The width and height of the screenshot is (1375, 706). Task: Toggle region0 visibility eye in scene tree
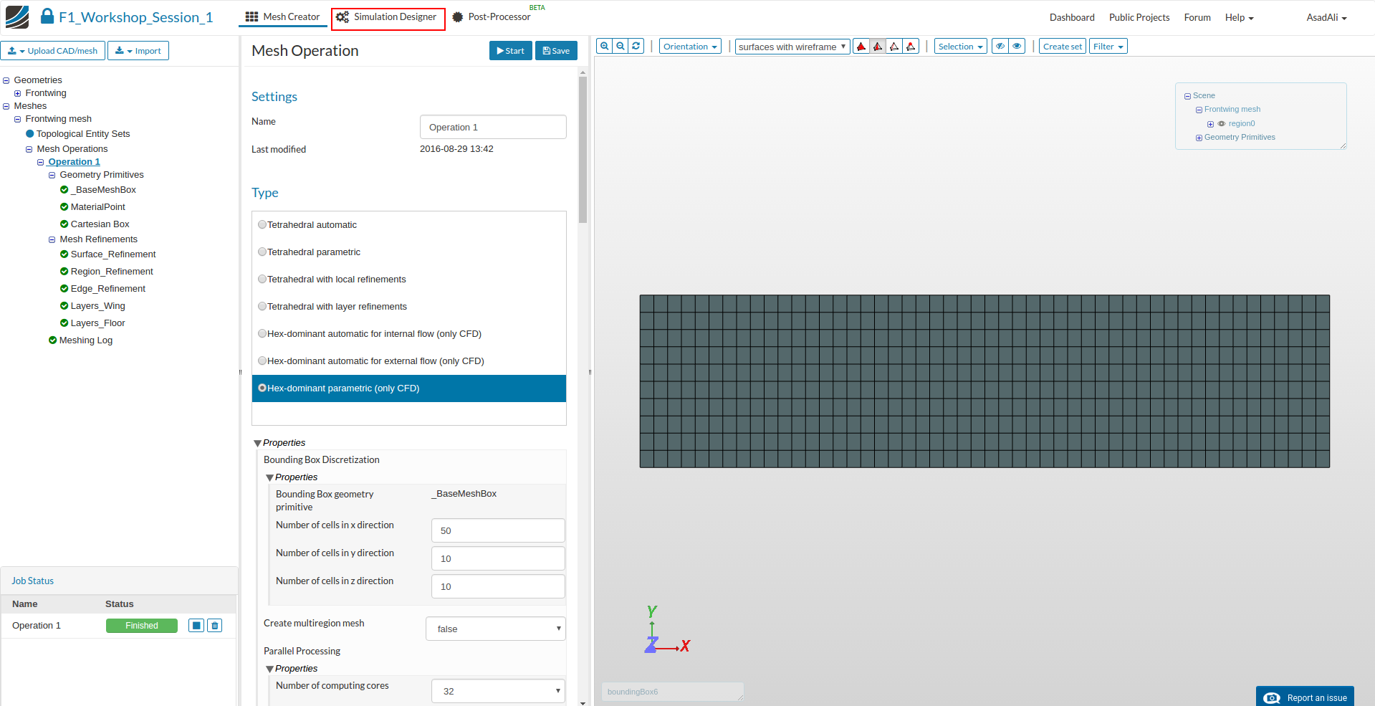pyautogui.click(x=1222, y=124)
